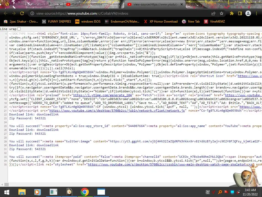This screenshot has height=197, width=262.
Task: Click 'Zip Password: 543321' on line 23
Action: click(x=27, y=118)
